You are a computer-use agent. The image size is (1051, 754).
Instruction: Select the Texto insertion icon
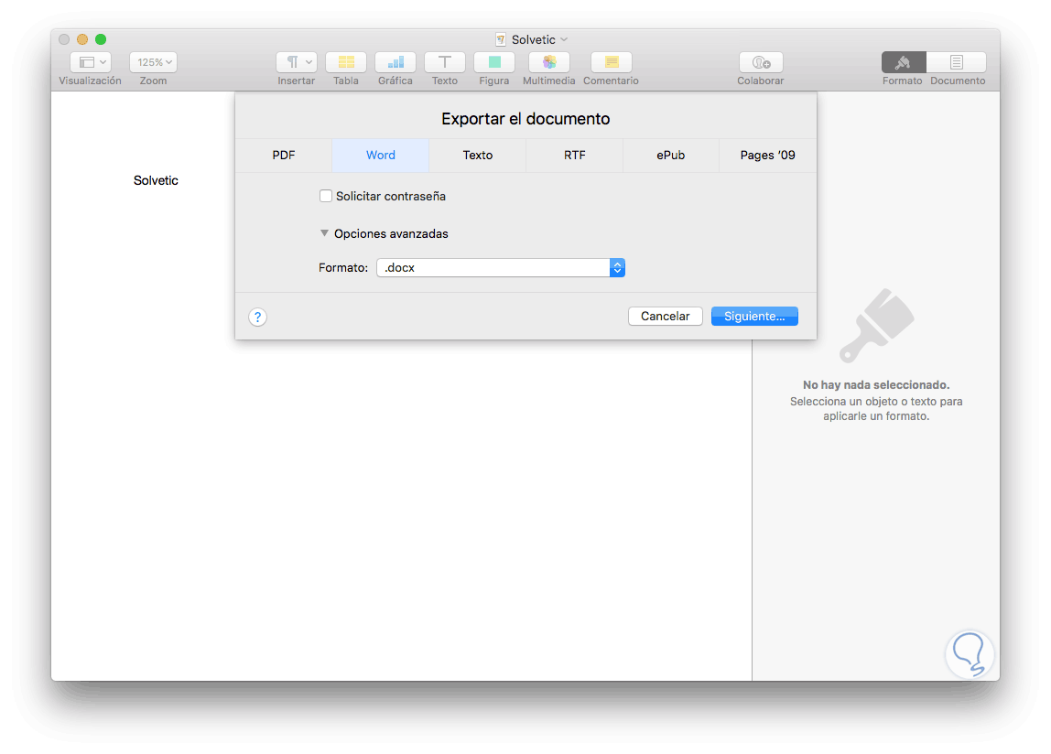tap(444, 62)
